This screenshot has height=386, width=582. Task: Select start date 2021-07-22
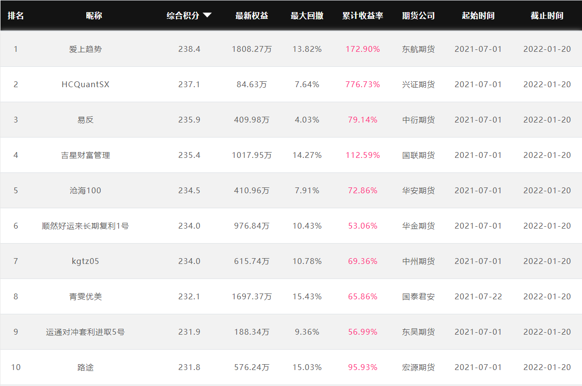pyautogui.click(x=478, y=296)
